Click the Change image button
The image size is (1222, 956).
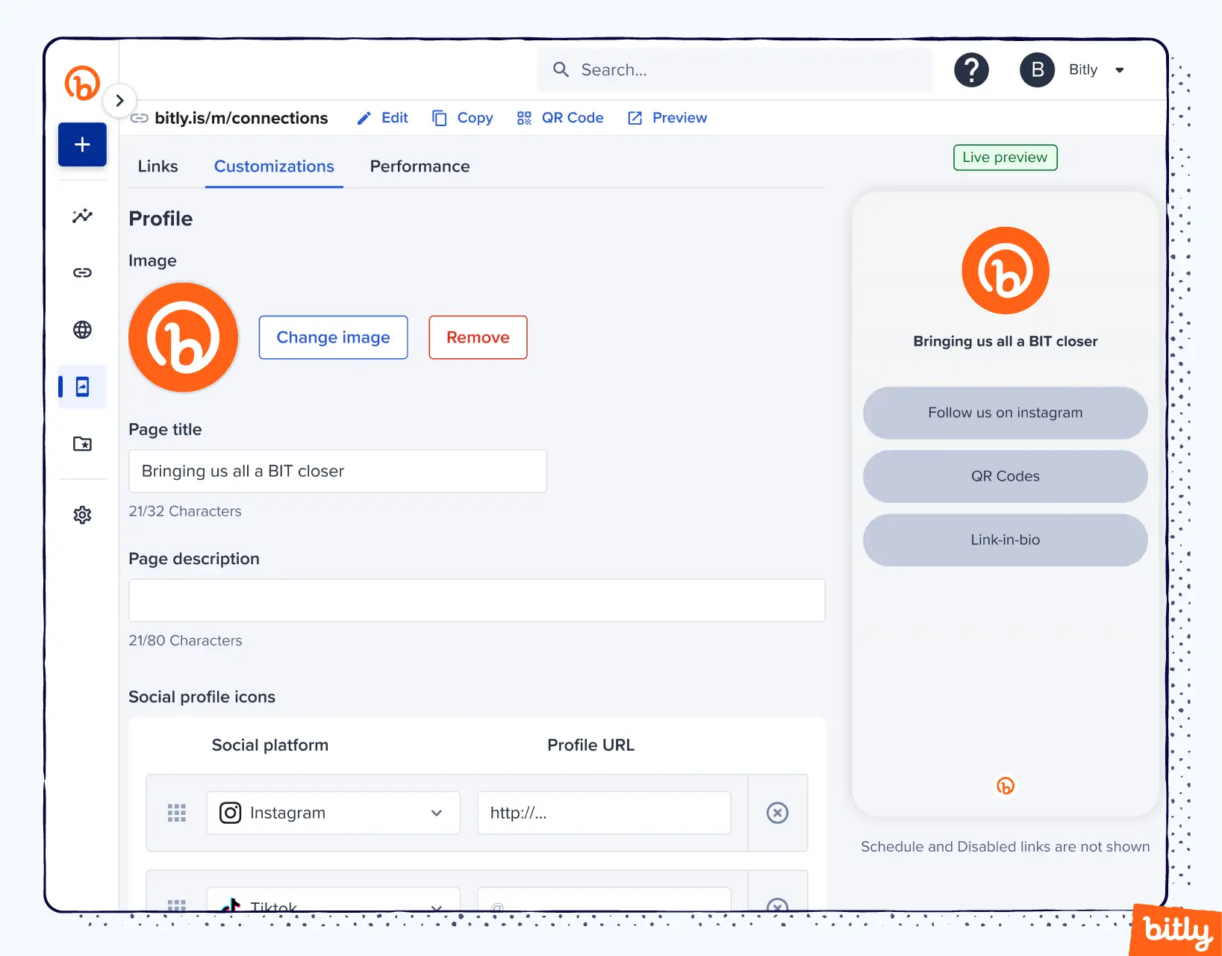[333, 337]
